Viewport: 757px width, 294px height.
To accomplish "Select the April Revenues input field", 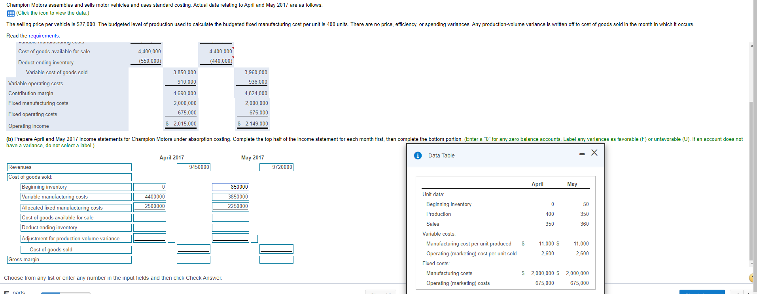I will point(193,167).
